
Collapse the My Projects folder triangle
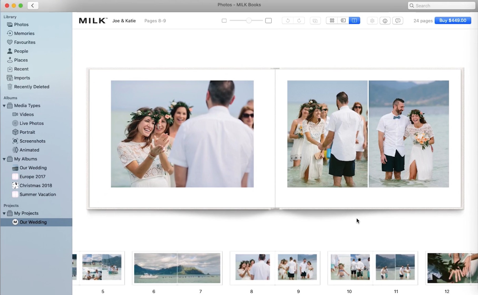point(4,213)
